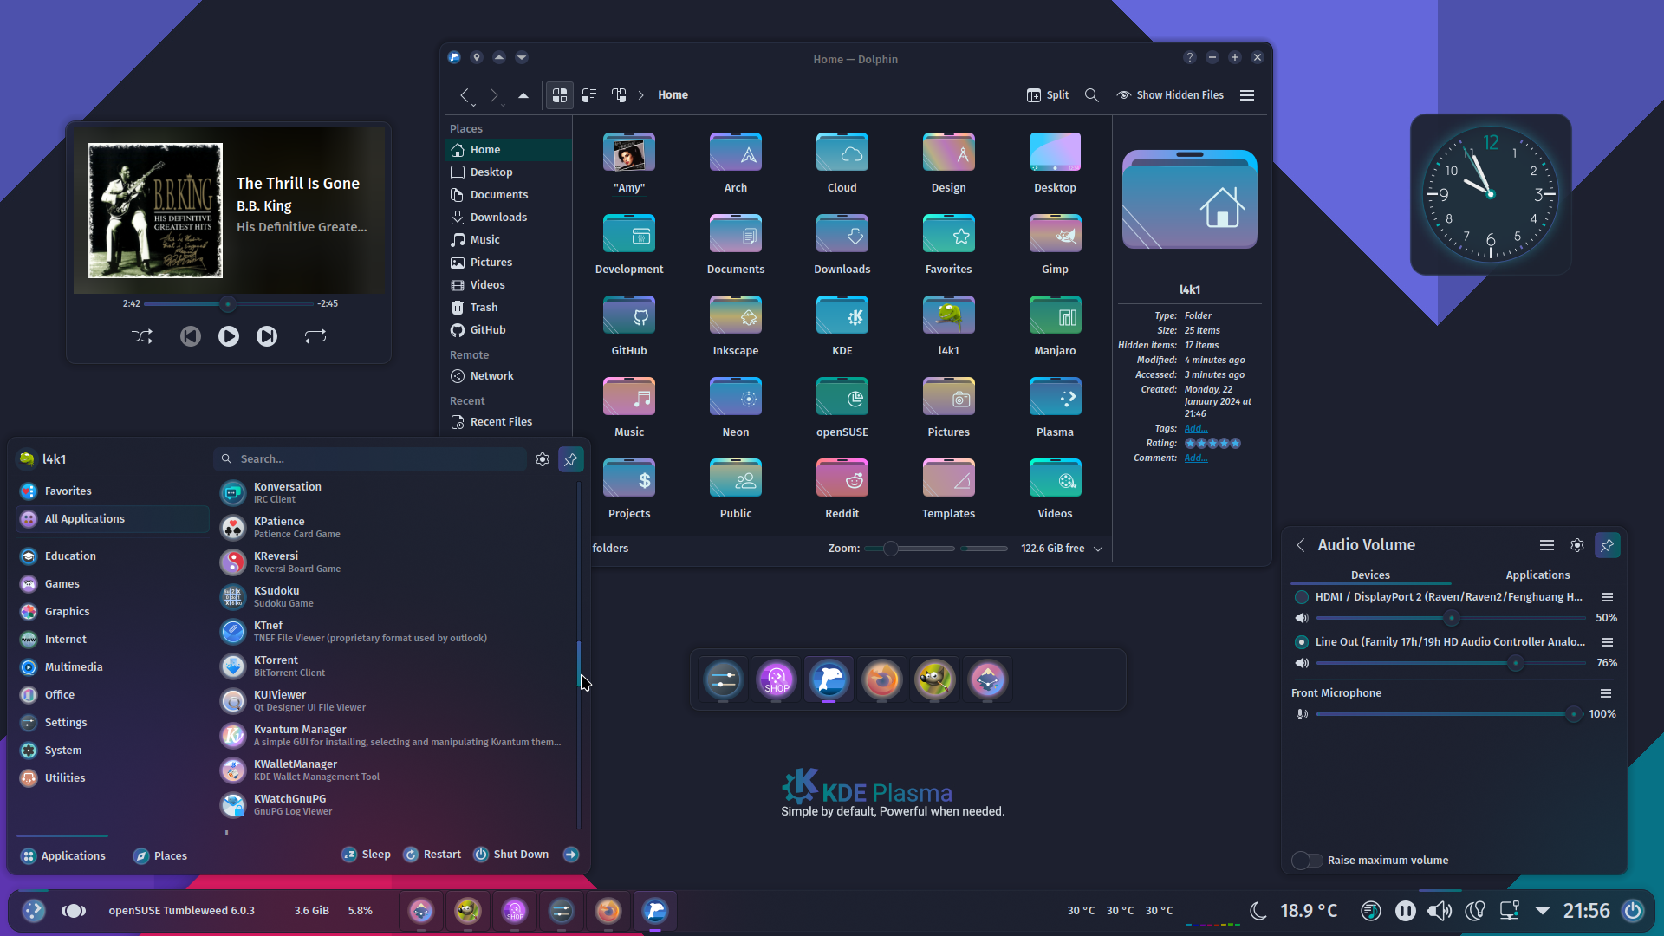Click Add tags link in info panel

pos(1195,429)
